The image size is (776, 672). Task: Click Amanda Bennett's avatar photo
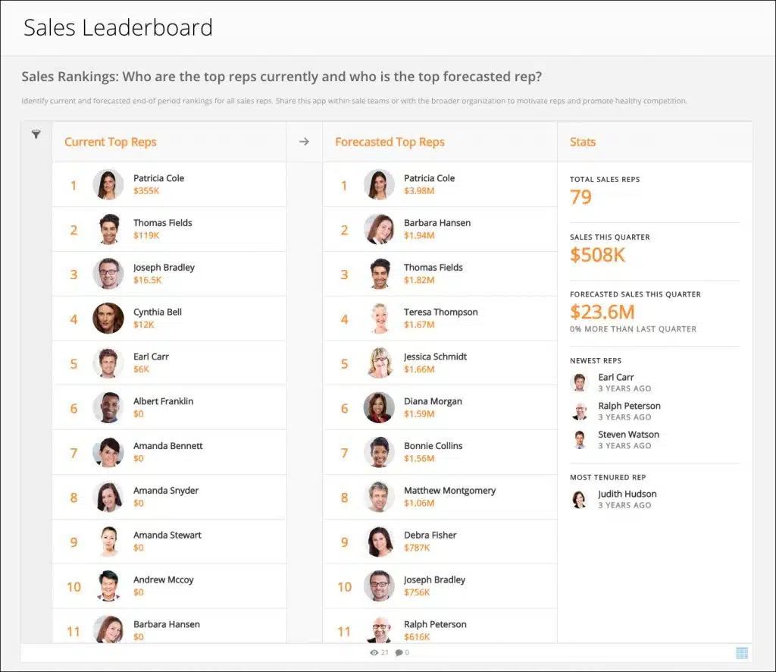tap(108, 452)
